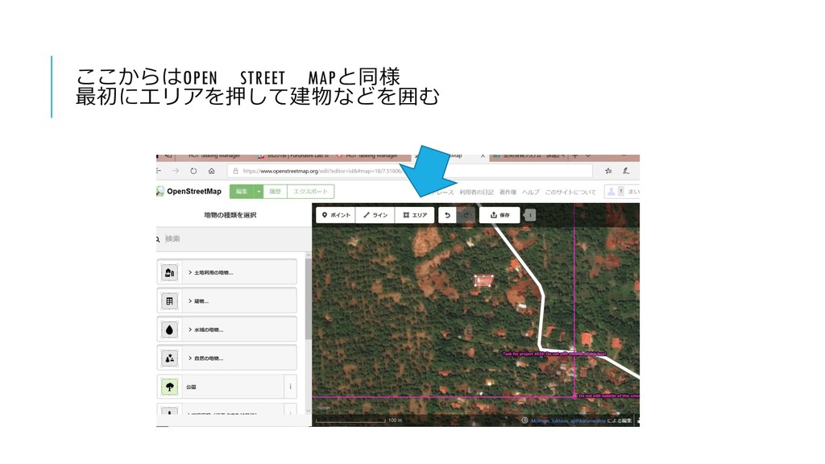Open the tab list chevron after the plus
Image resolution: width=825 pixels, height=464 pixels.
588,156
